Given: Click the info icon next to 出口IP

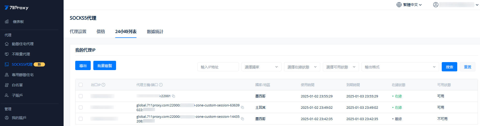Looking at the screenshot, I should 103,85.
